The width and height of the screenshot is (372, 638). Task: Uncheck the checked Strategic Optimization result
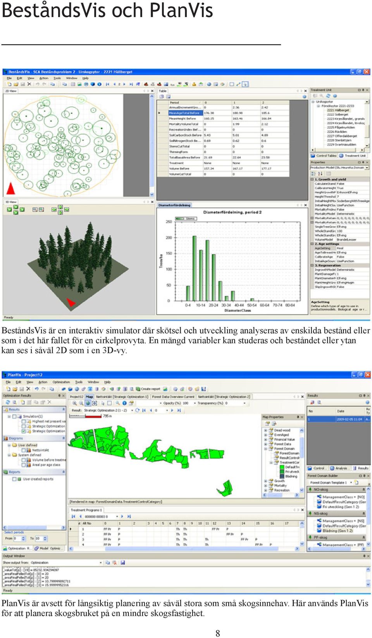click(24, 431)
